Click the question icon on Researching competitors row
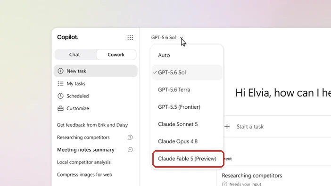This screenshot has height=186, width=331. click(130, 137)
